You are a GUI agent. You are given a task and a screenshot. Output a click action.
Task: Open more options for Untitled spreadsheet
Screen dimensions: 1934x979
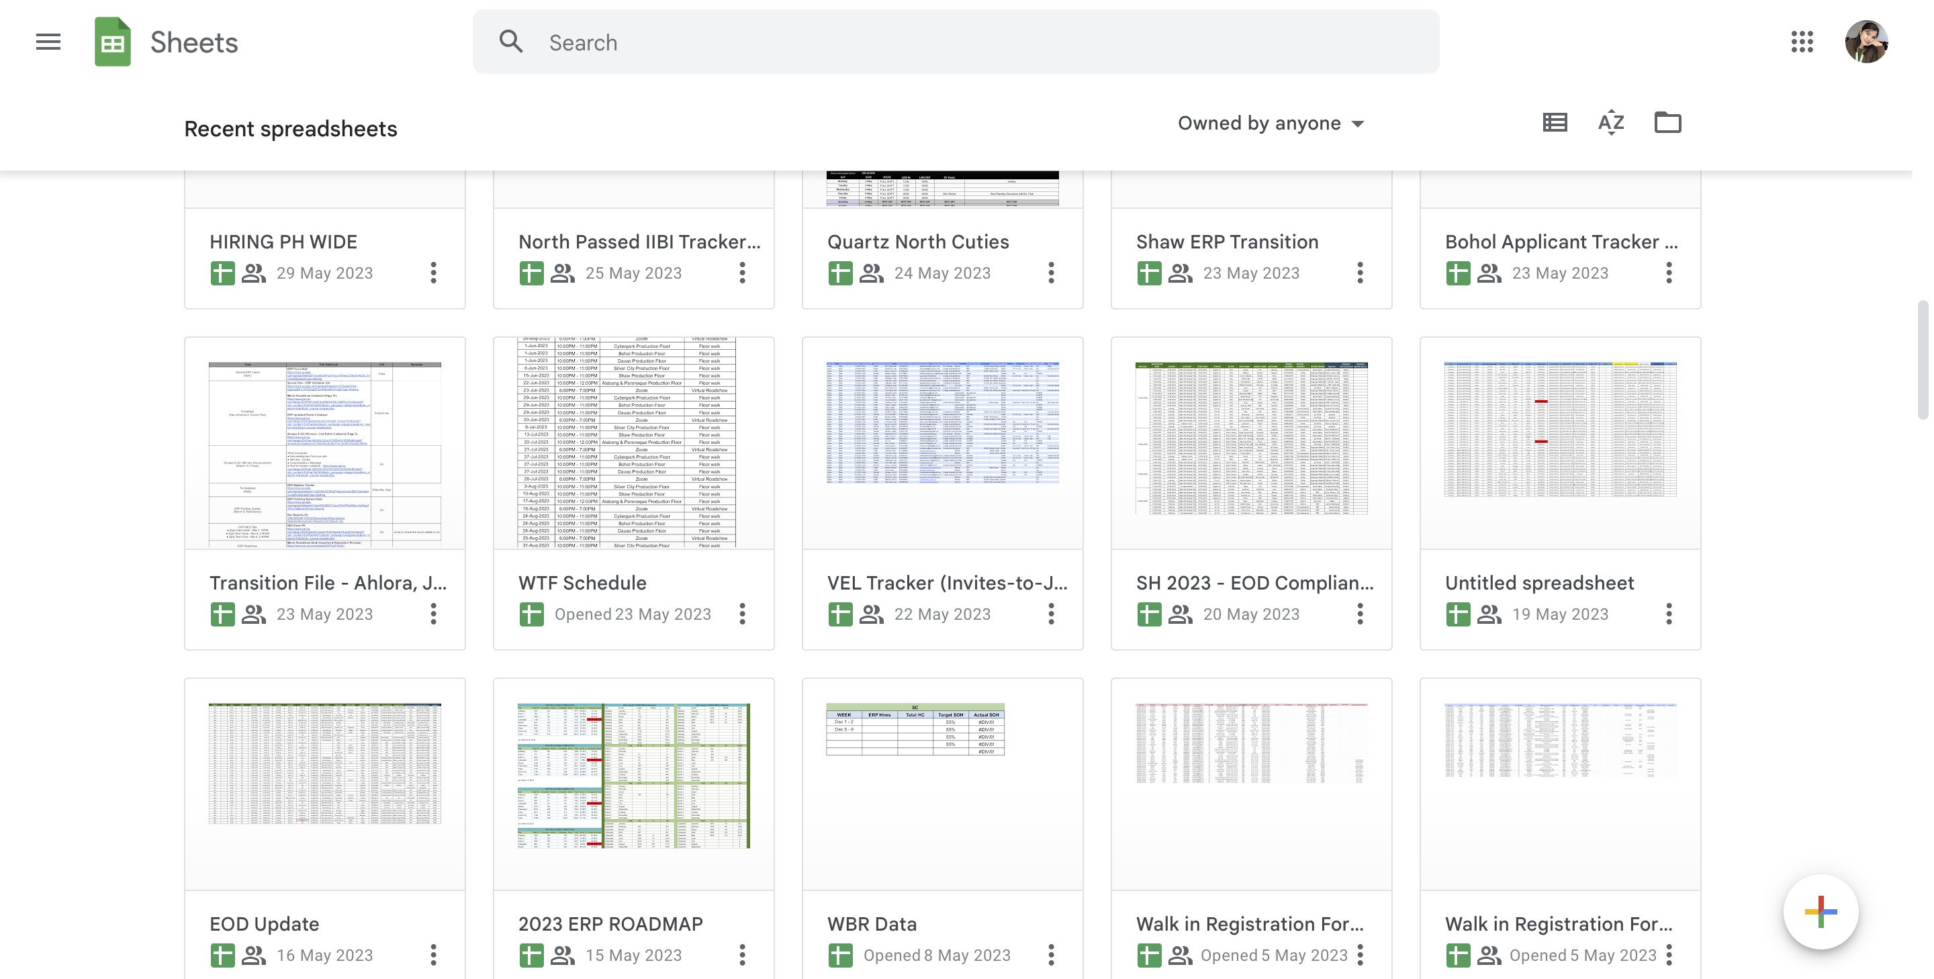(x=1668, y=614)
